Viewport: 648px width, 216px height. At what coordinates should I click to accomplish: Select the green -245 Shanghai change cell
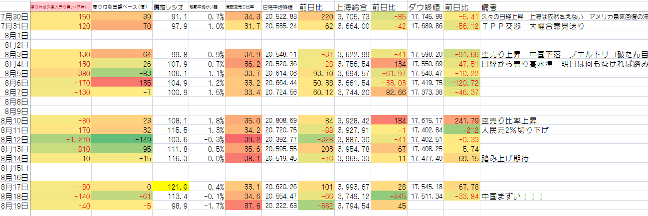(x=390, y=196)
